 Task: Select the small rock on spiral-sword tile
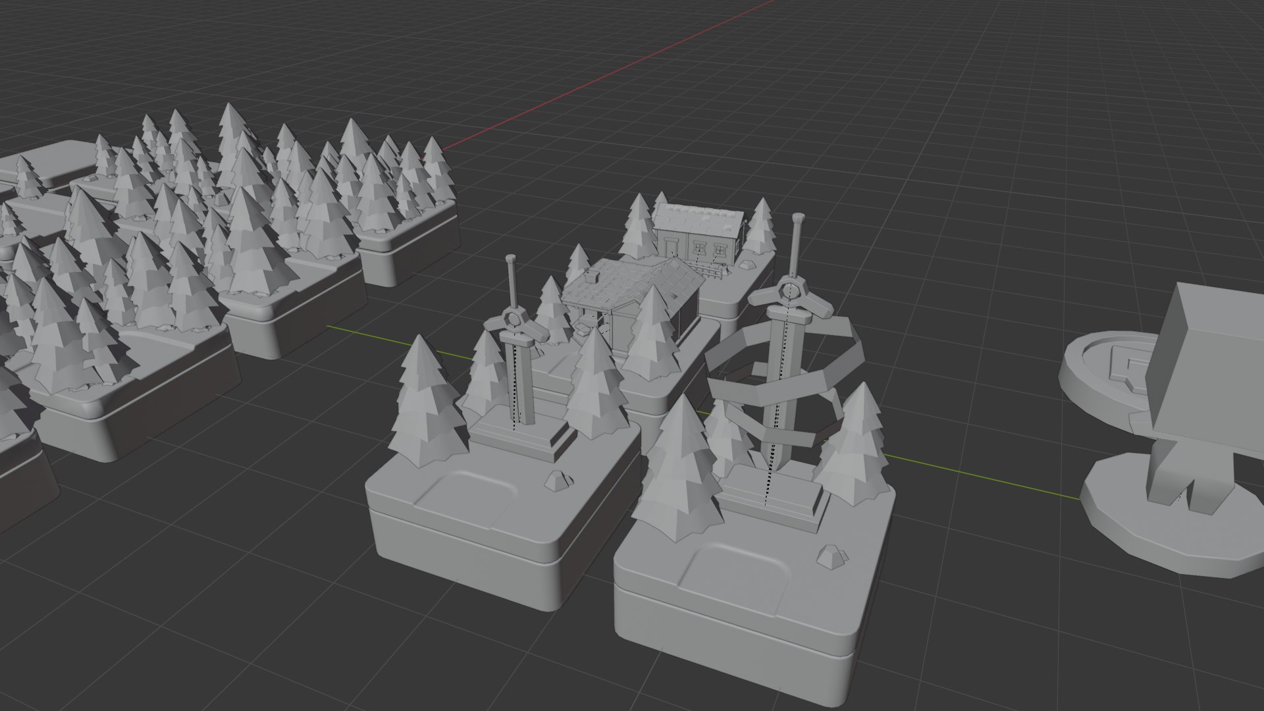pyautogui.click(x=833, y=556)
